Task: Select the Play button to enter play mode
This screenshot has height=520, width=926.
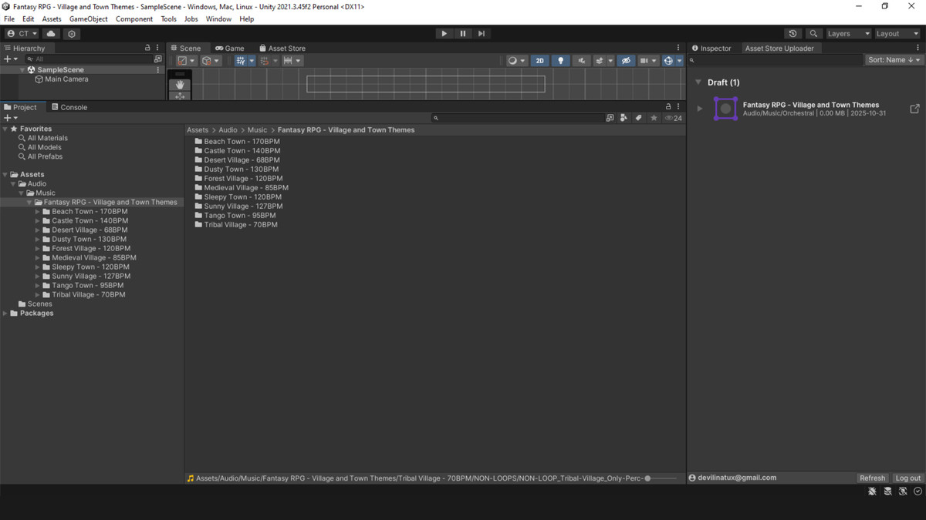Action: [x=444, y=33]
